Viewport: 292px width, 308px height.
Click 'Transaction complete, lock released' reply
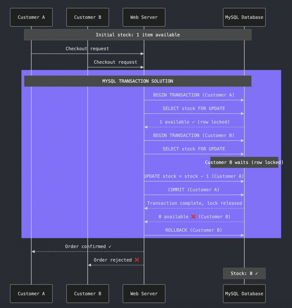pyautogui.click(x=195, y=203)
